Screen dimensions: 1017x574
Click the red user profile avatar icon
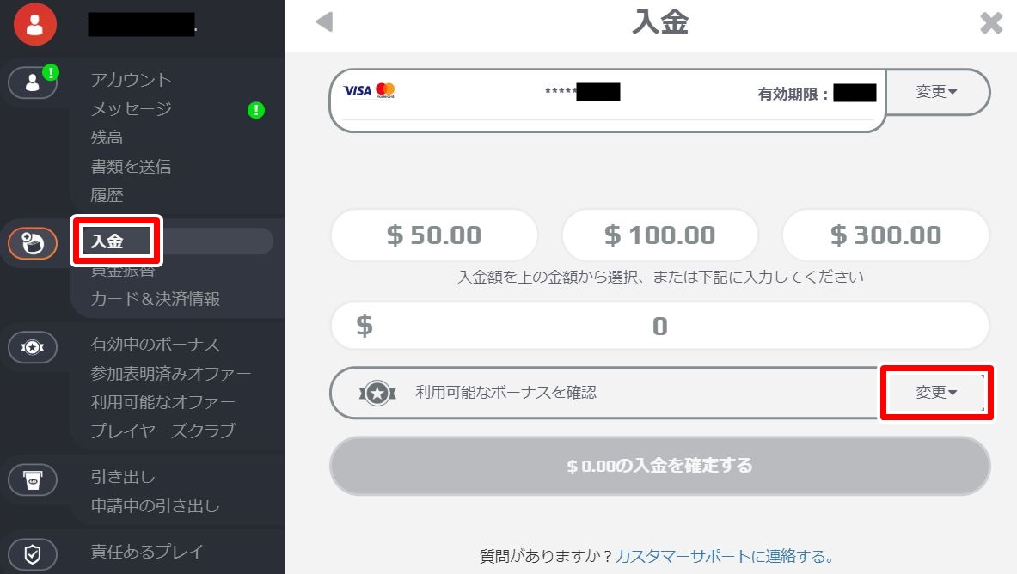(x=35, y=24)
